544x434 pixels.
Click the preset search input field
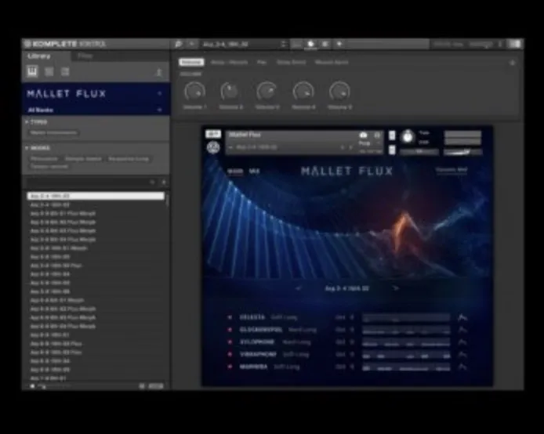[89, 183]
